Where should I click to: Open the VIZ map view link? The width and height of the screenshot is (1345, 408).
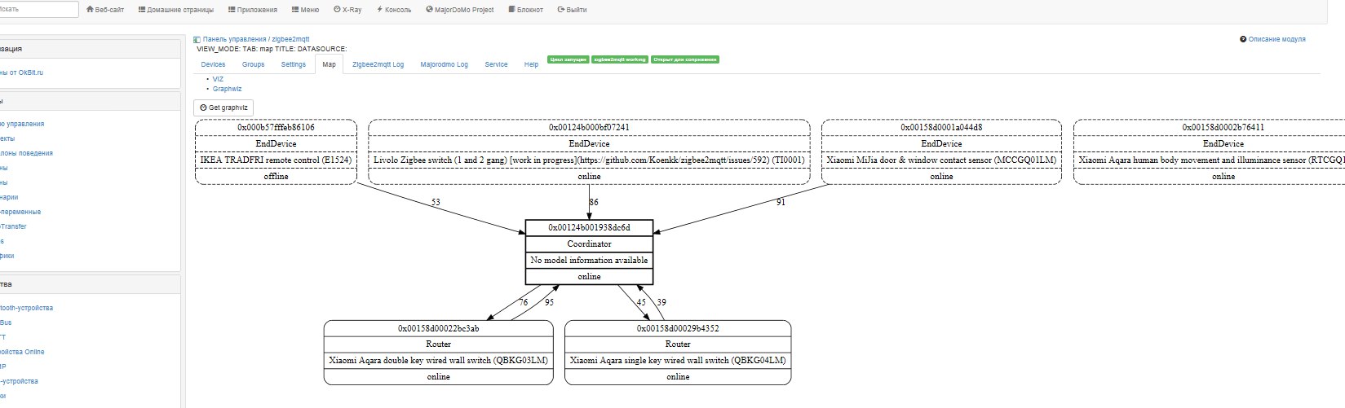click(x=218, y=79)
